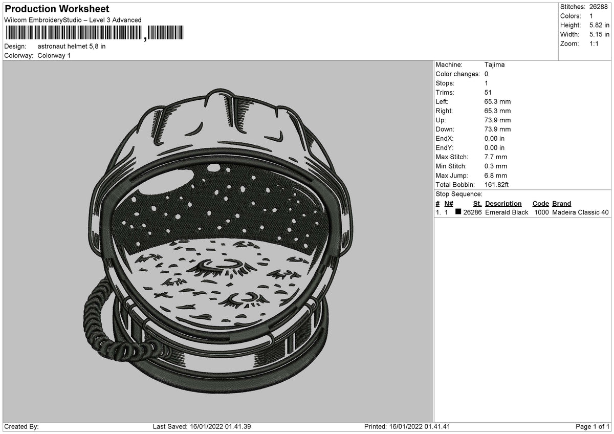Click the Left 65.3 mm value

pos(497,102)
